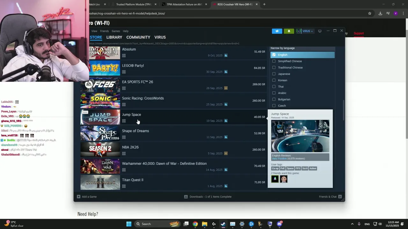This screenshot has width=408, height=229.
Task: Click the review icon on Titan Quest II row
Action: [226, 186]
